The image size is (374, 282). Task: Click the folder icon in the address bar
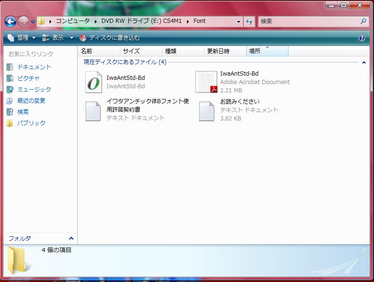coord(42,21)
